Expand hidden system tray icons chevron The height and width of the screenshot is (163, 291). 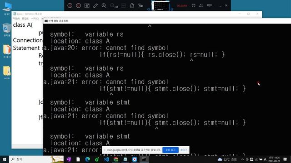point(242,159)
